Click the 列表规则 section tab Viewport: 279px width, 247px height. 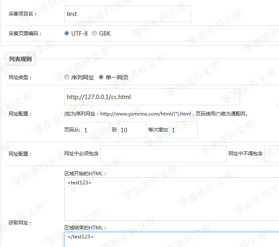(20, 59)
